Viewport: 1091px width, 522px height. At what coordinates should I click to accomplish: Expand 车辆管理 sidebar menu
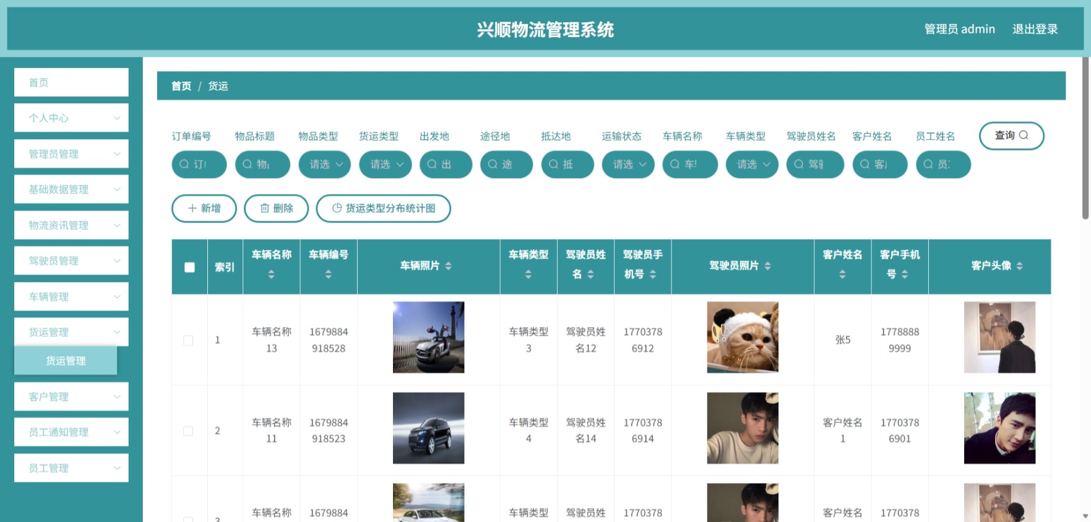click(x=71, y=297)
